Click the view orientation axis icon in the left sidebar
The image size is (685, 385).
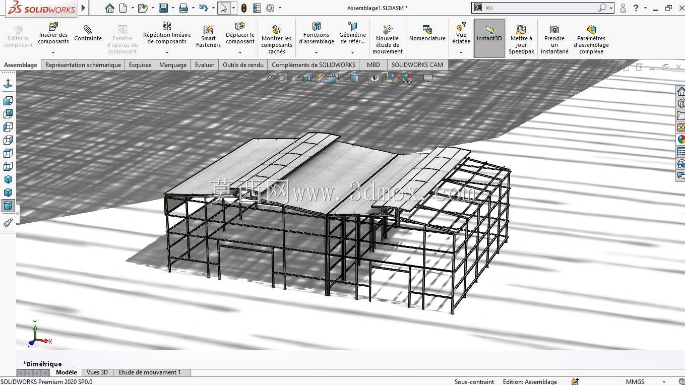point(8,84)
